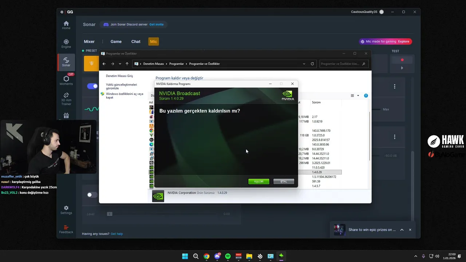
Task: Open Denetim Masası Giriş link
Action: tap(119, 76)
